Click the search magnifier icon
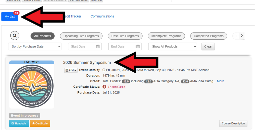 point(15,36)
